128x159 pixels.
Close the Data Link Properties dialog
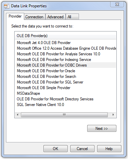click(x=117, y=5)
